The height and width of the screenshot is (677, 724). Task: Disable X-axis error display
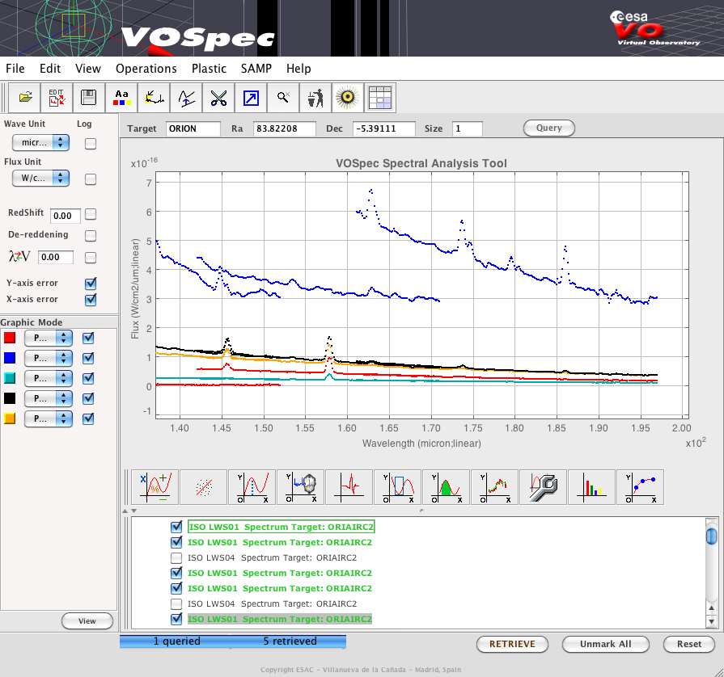click(x=91, y=299)
